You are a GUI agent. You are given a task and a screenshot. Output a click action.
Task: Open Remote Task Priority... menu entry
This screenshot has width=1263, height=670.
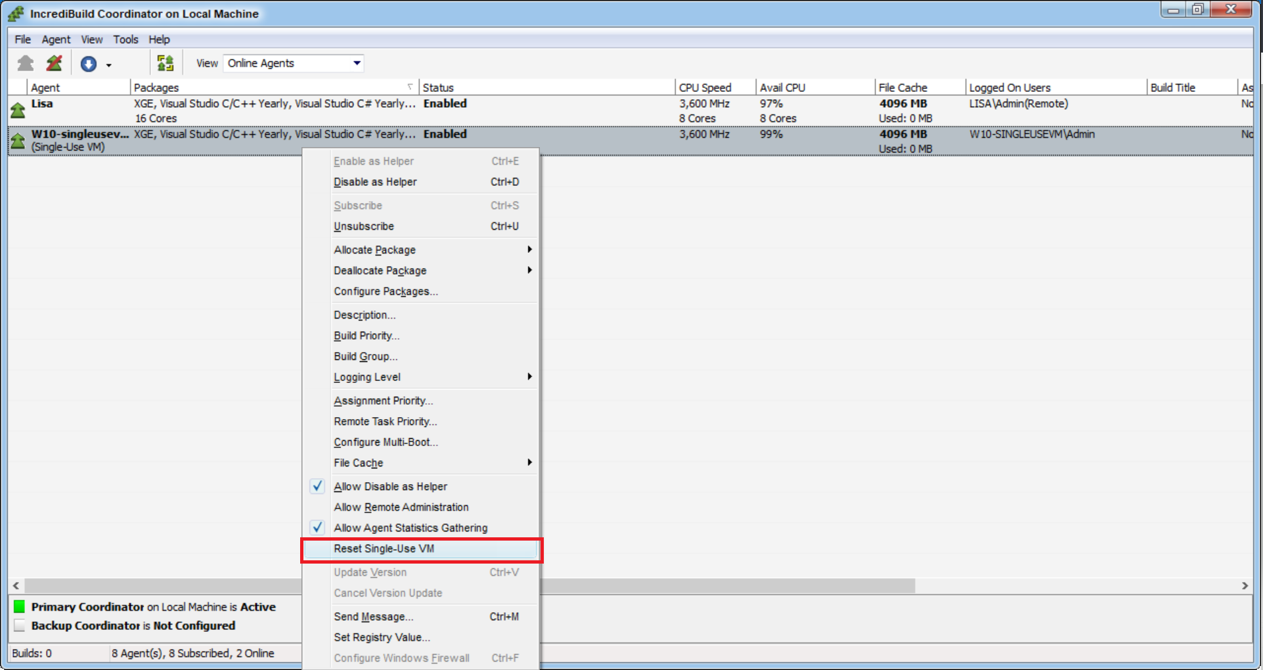[x=420, y=421]
